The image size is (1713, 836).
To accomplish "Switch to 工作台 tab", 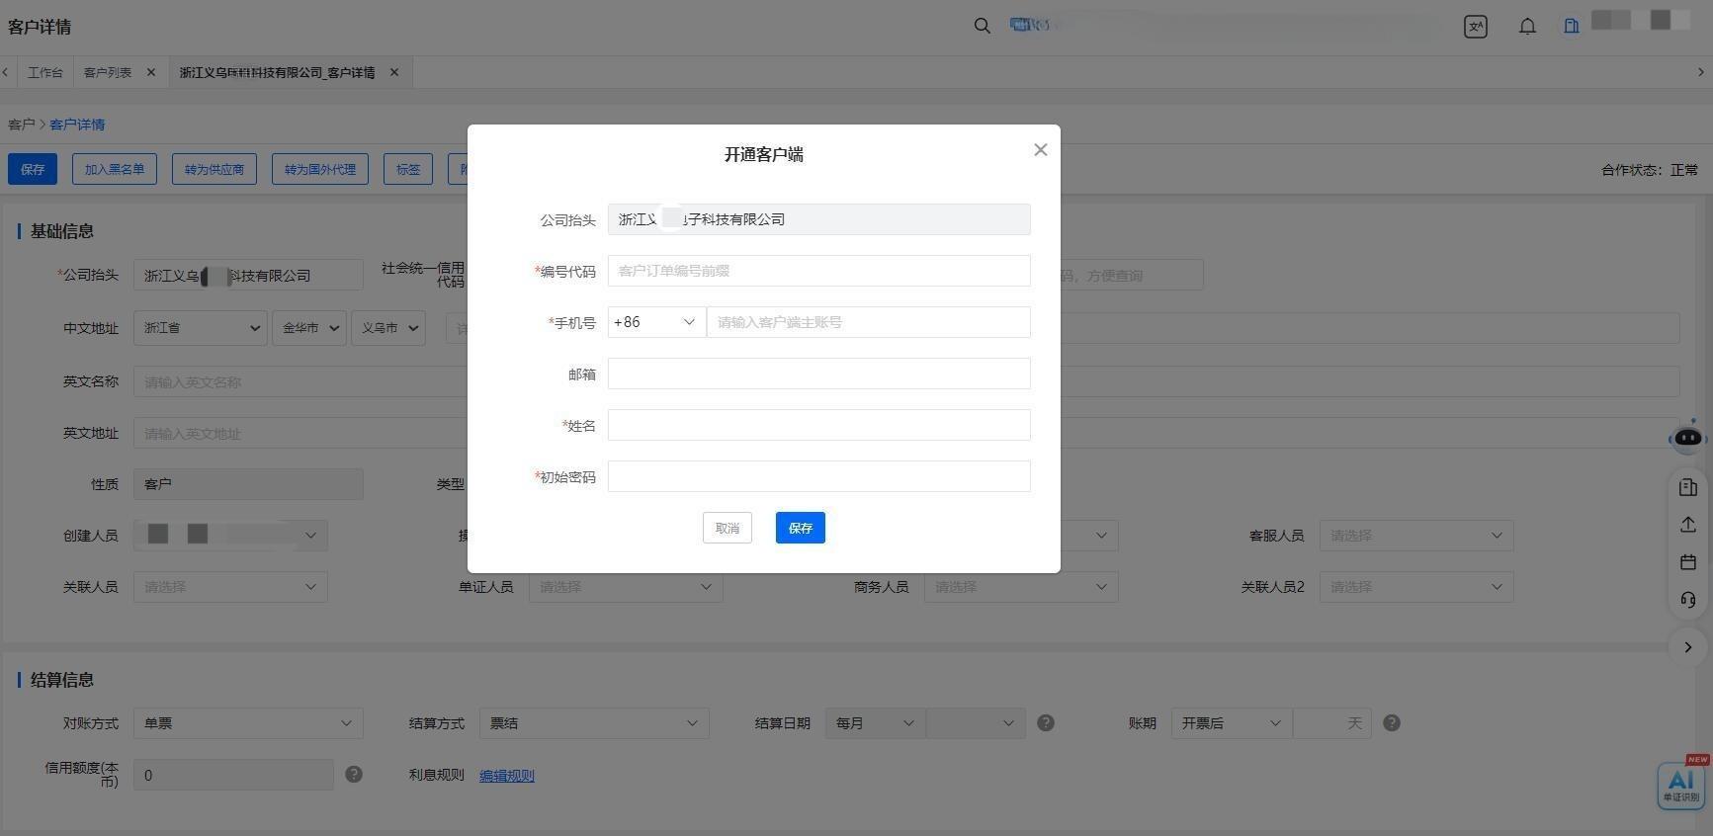I will coord(44,72).
